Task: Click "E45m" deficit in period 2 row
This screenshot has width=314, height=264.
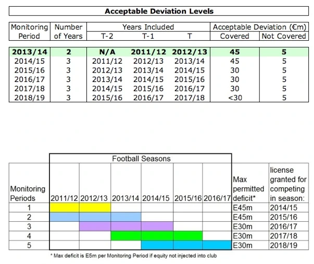Action: click(243, 217)
